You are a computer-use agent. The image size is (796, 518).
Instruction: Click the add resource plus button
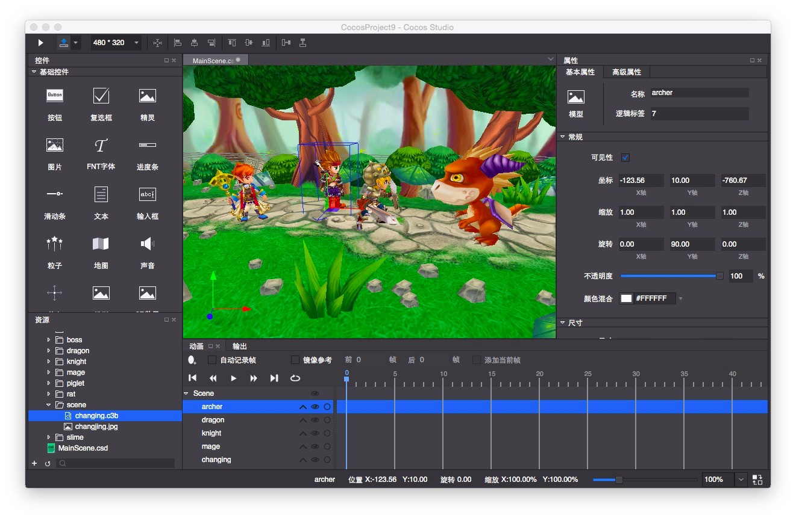pos(34,463)
